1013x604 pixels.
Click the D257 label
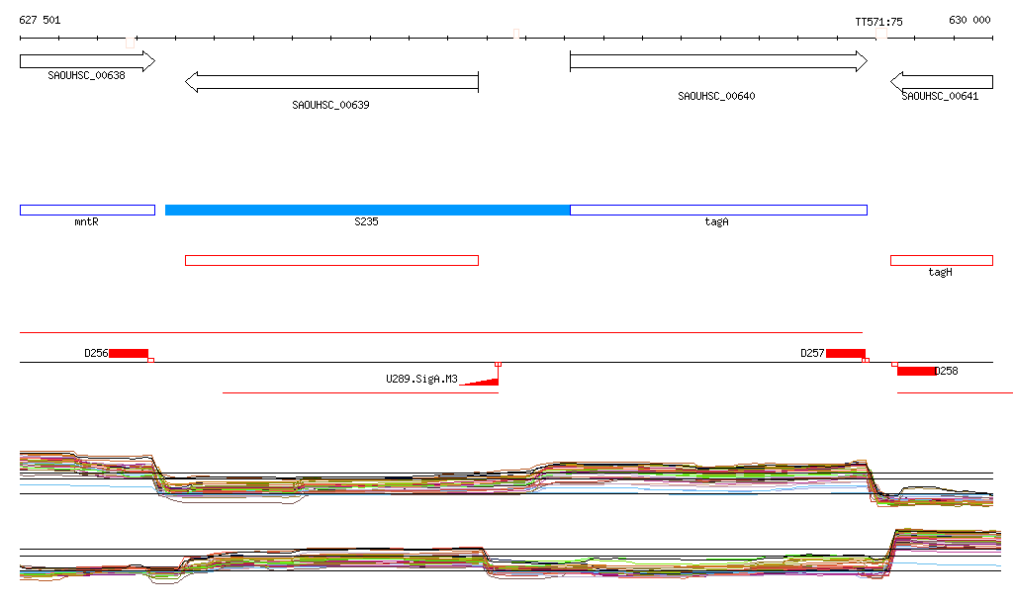(x=813, y=354)
